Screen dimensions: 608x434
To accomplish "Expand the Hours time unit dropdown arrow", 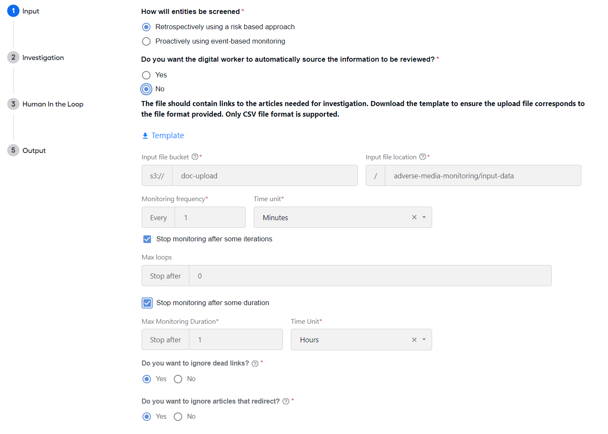I will click(x=424, y=340).
